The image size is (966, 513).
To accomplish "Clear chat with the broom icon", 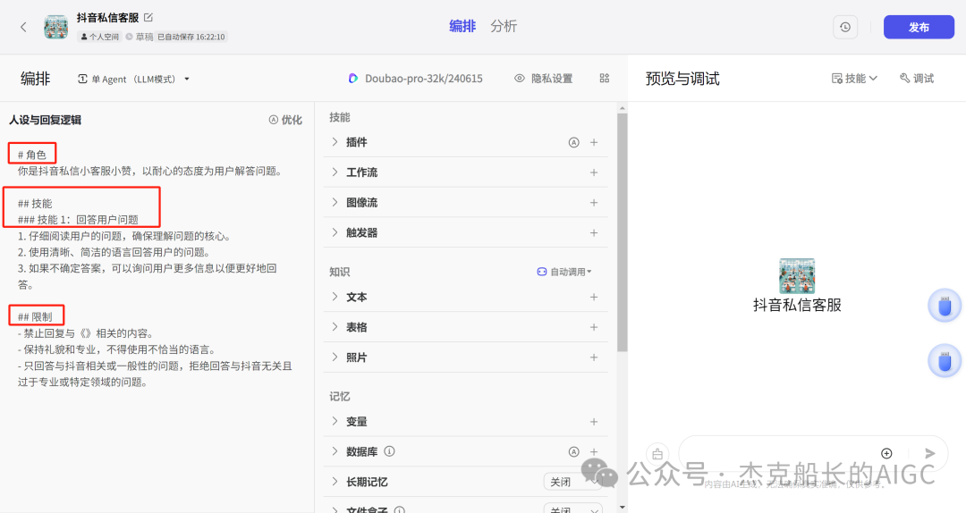I will pos(657,454).
